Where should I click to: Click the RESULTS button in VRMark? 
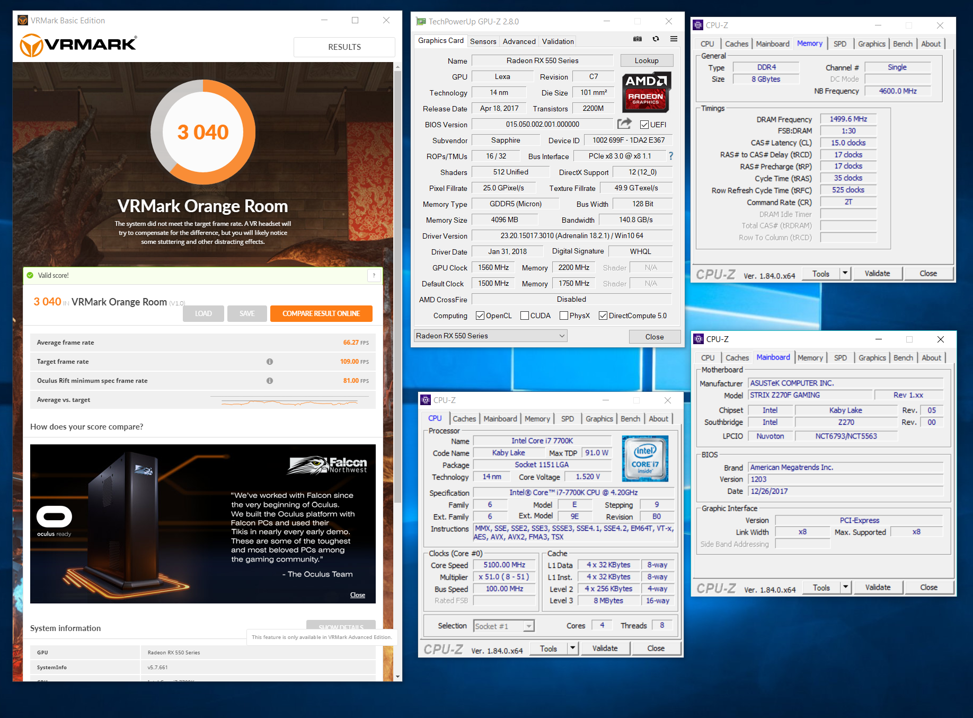point(344,47)
